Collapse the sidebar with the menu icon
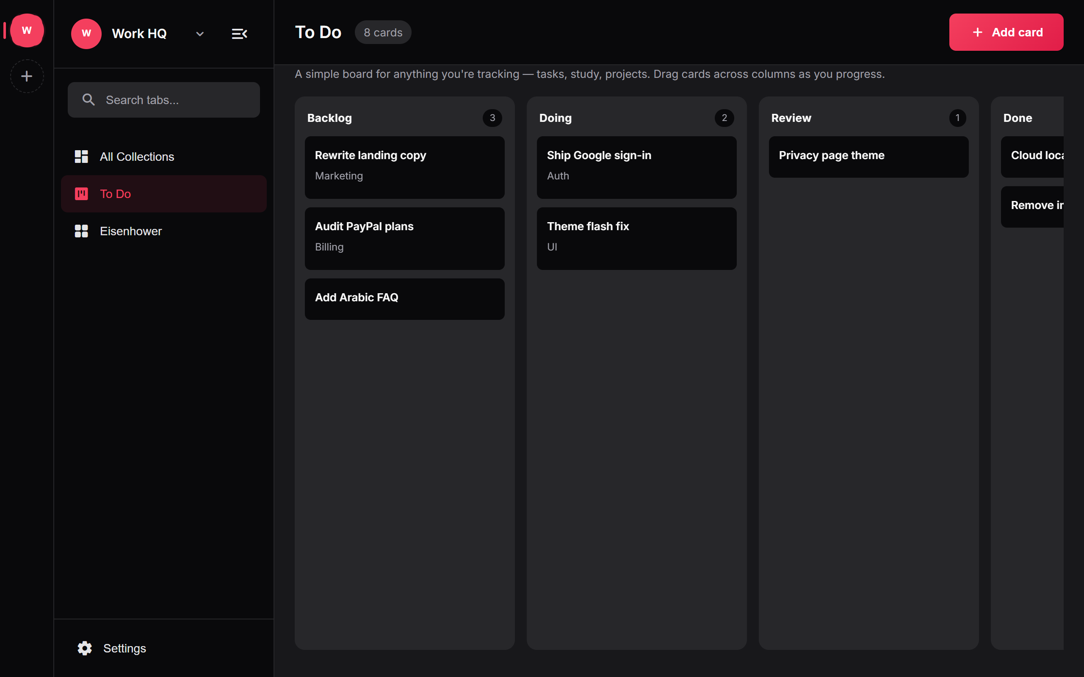Image resolution: width=1084 pixels, height=677 pixels. click(x=240, y=34)
